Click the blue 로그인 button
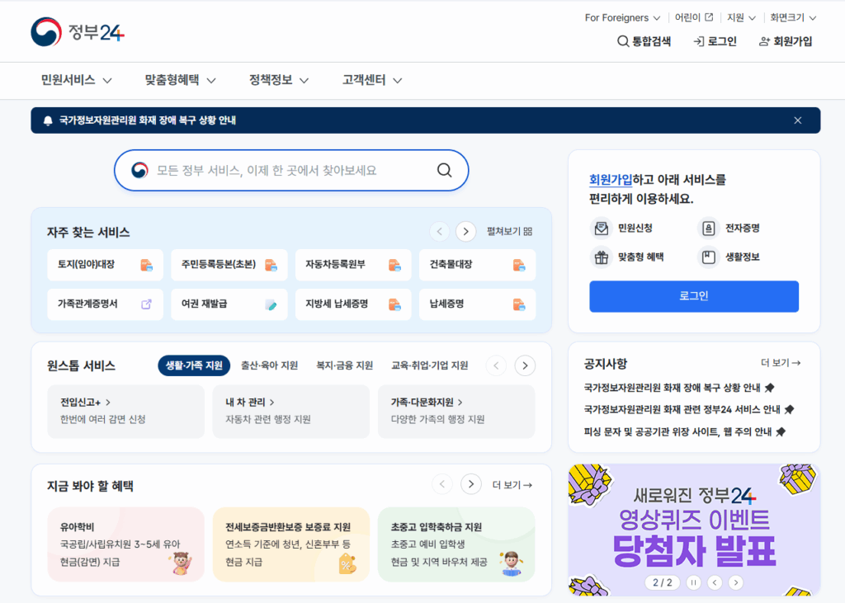 [x=693, y=296]
